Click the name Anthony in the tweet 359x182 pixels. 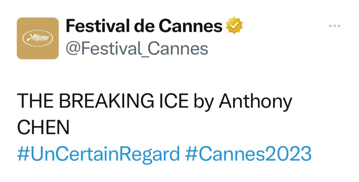(255, 102)
